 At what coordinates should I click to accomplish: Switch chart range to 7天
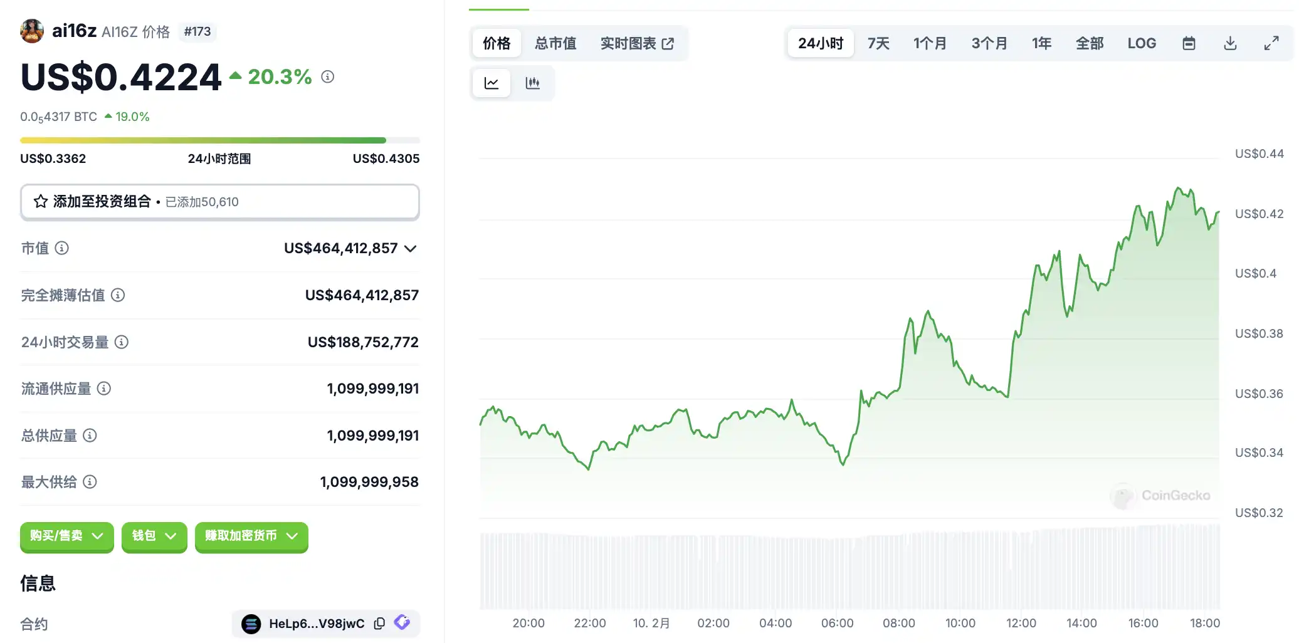click(x=878, y=43)
